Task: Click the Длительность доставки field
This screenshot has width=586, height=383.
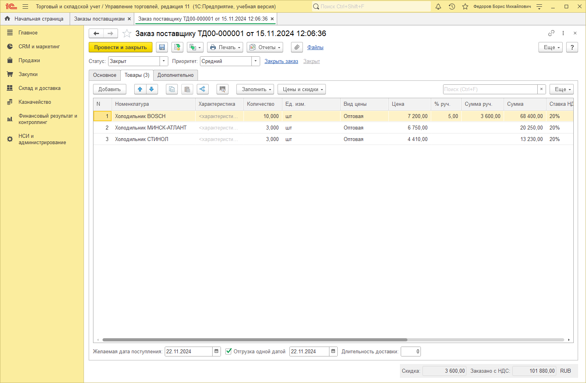Action: tap(411, 352)
